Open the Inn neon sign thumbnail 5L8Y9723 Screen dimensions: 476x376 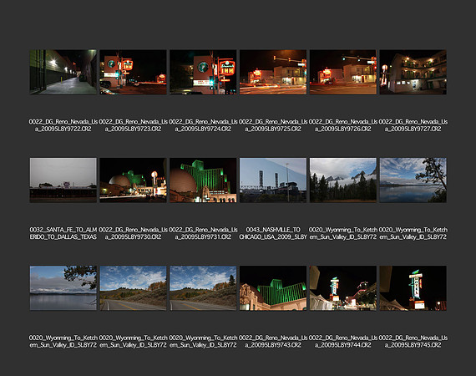tap(133, 72)
